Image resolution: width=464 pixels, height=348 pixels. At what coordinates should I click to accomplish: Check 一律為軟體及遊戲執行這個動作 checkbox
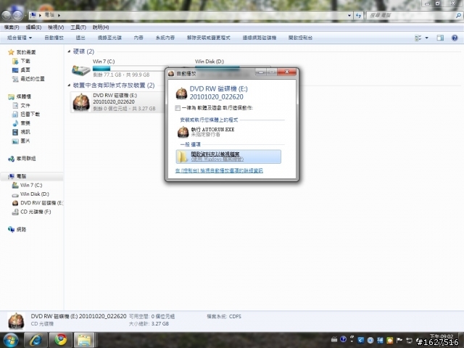178,108
